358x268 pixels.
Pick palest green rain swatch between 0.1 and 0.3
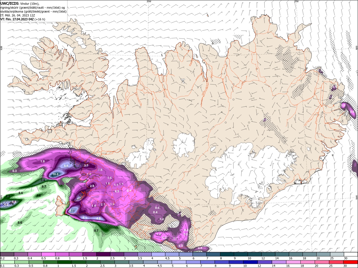(x=7, y=262)
